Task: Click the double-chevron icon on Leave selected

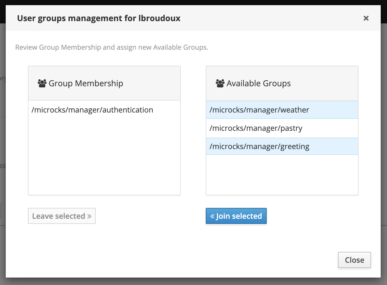Action: pos(89,216)
